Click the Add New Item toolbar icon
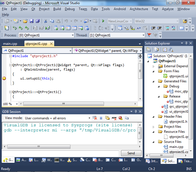196x172 pixels. coord(16,21)
